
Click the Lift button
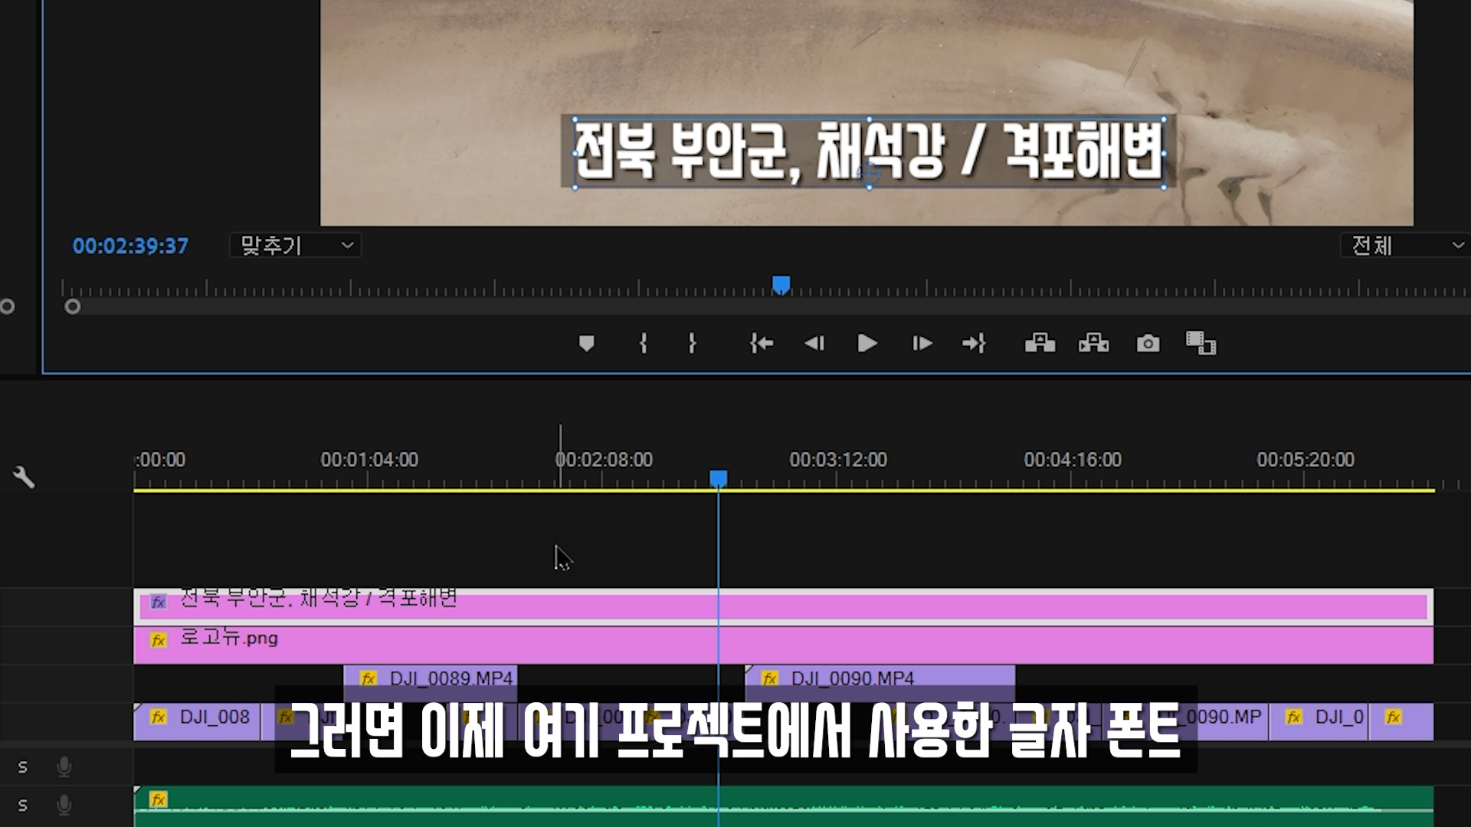pyautogui.click(x=1040, y=343)
